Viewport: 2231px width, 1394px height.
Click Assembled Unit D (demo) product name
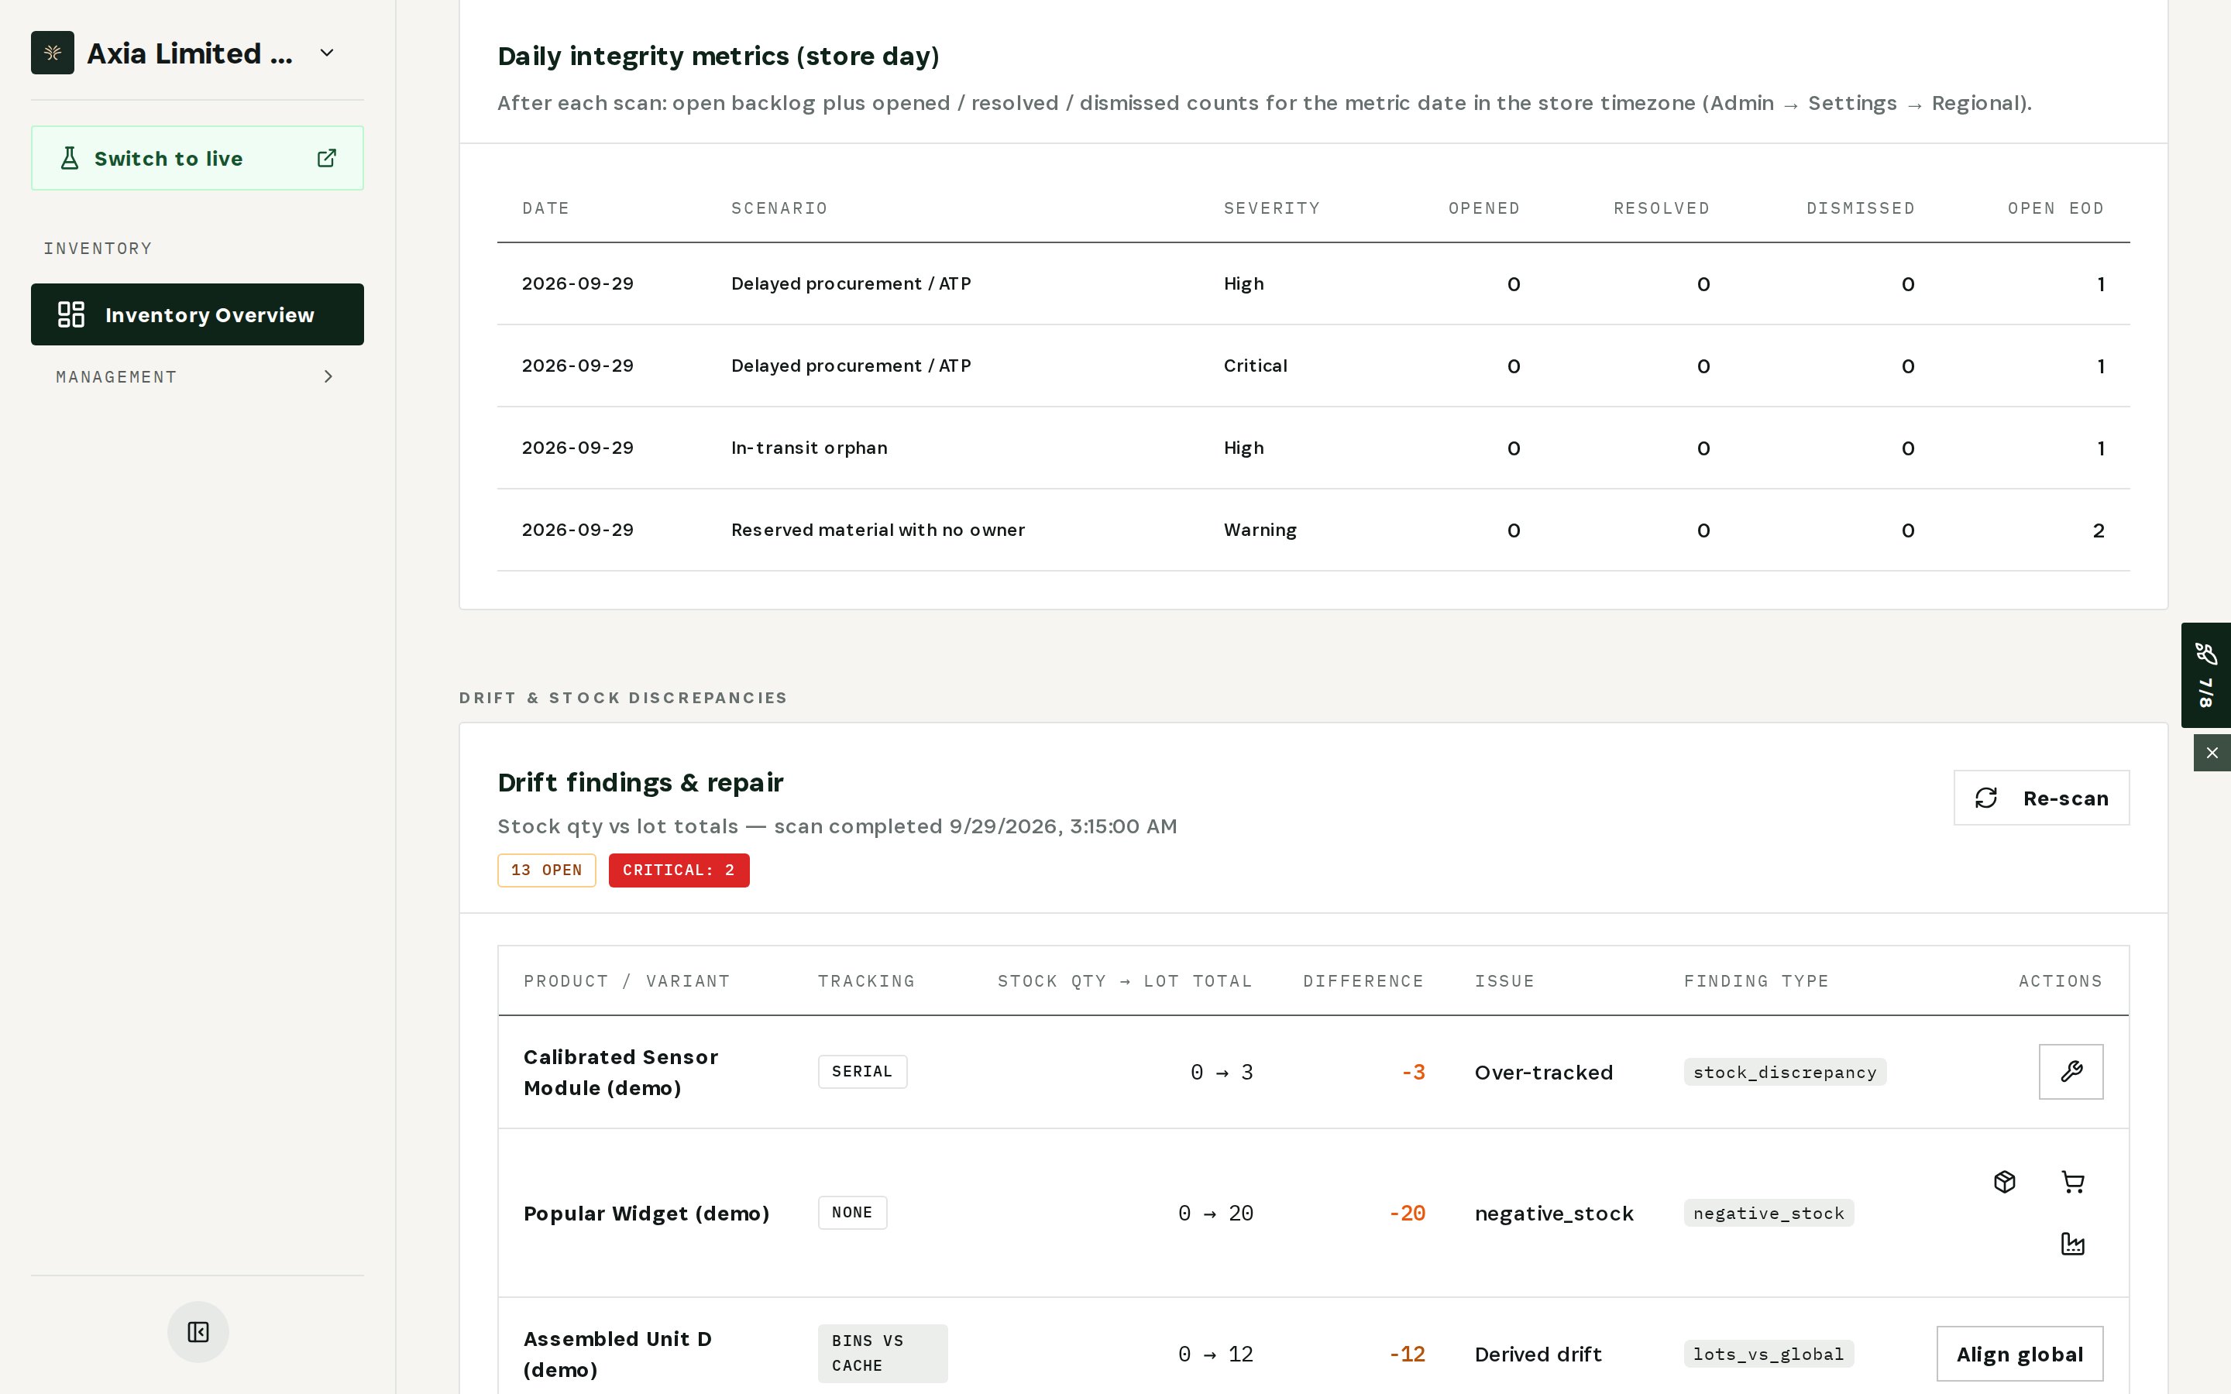pyautogui.click(x=617, y=1354)
